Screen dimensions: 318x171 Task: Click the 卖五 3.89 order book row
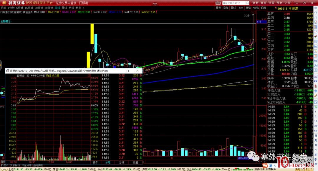point(290,14)
